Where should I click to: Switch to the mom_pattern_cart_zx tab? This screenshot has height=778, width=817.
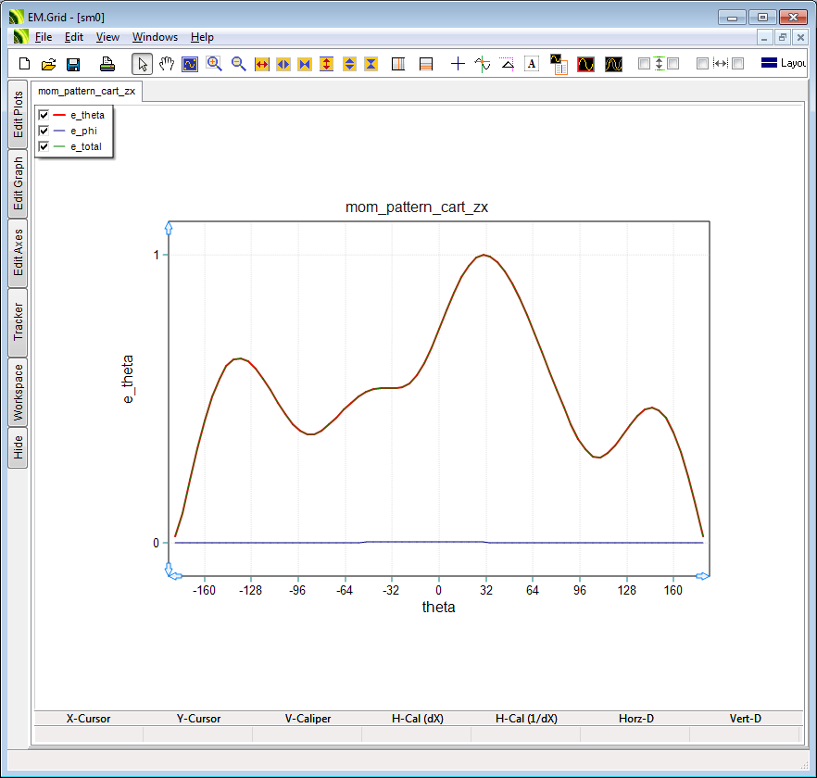point(86,92)
